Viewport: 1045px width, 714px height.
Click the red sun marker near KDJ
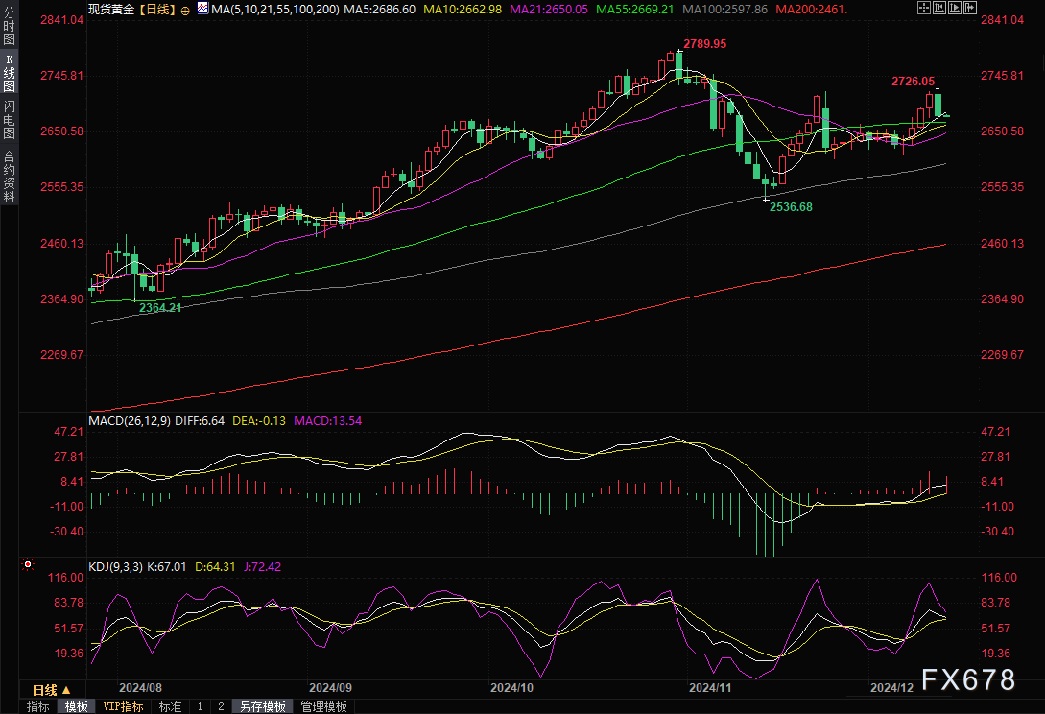(x=28, y=565)
